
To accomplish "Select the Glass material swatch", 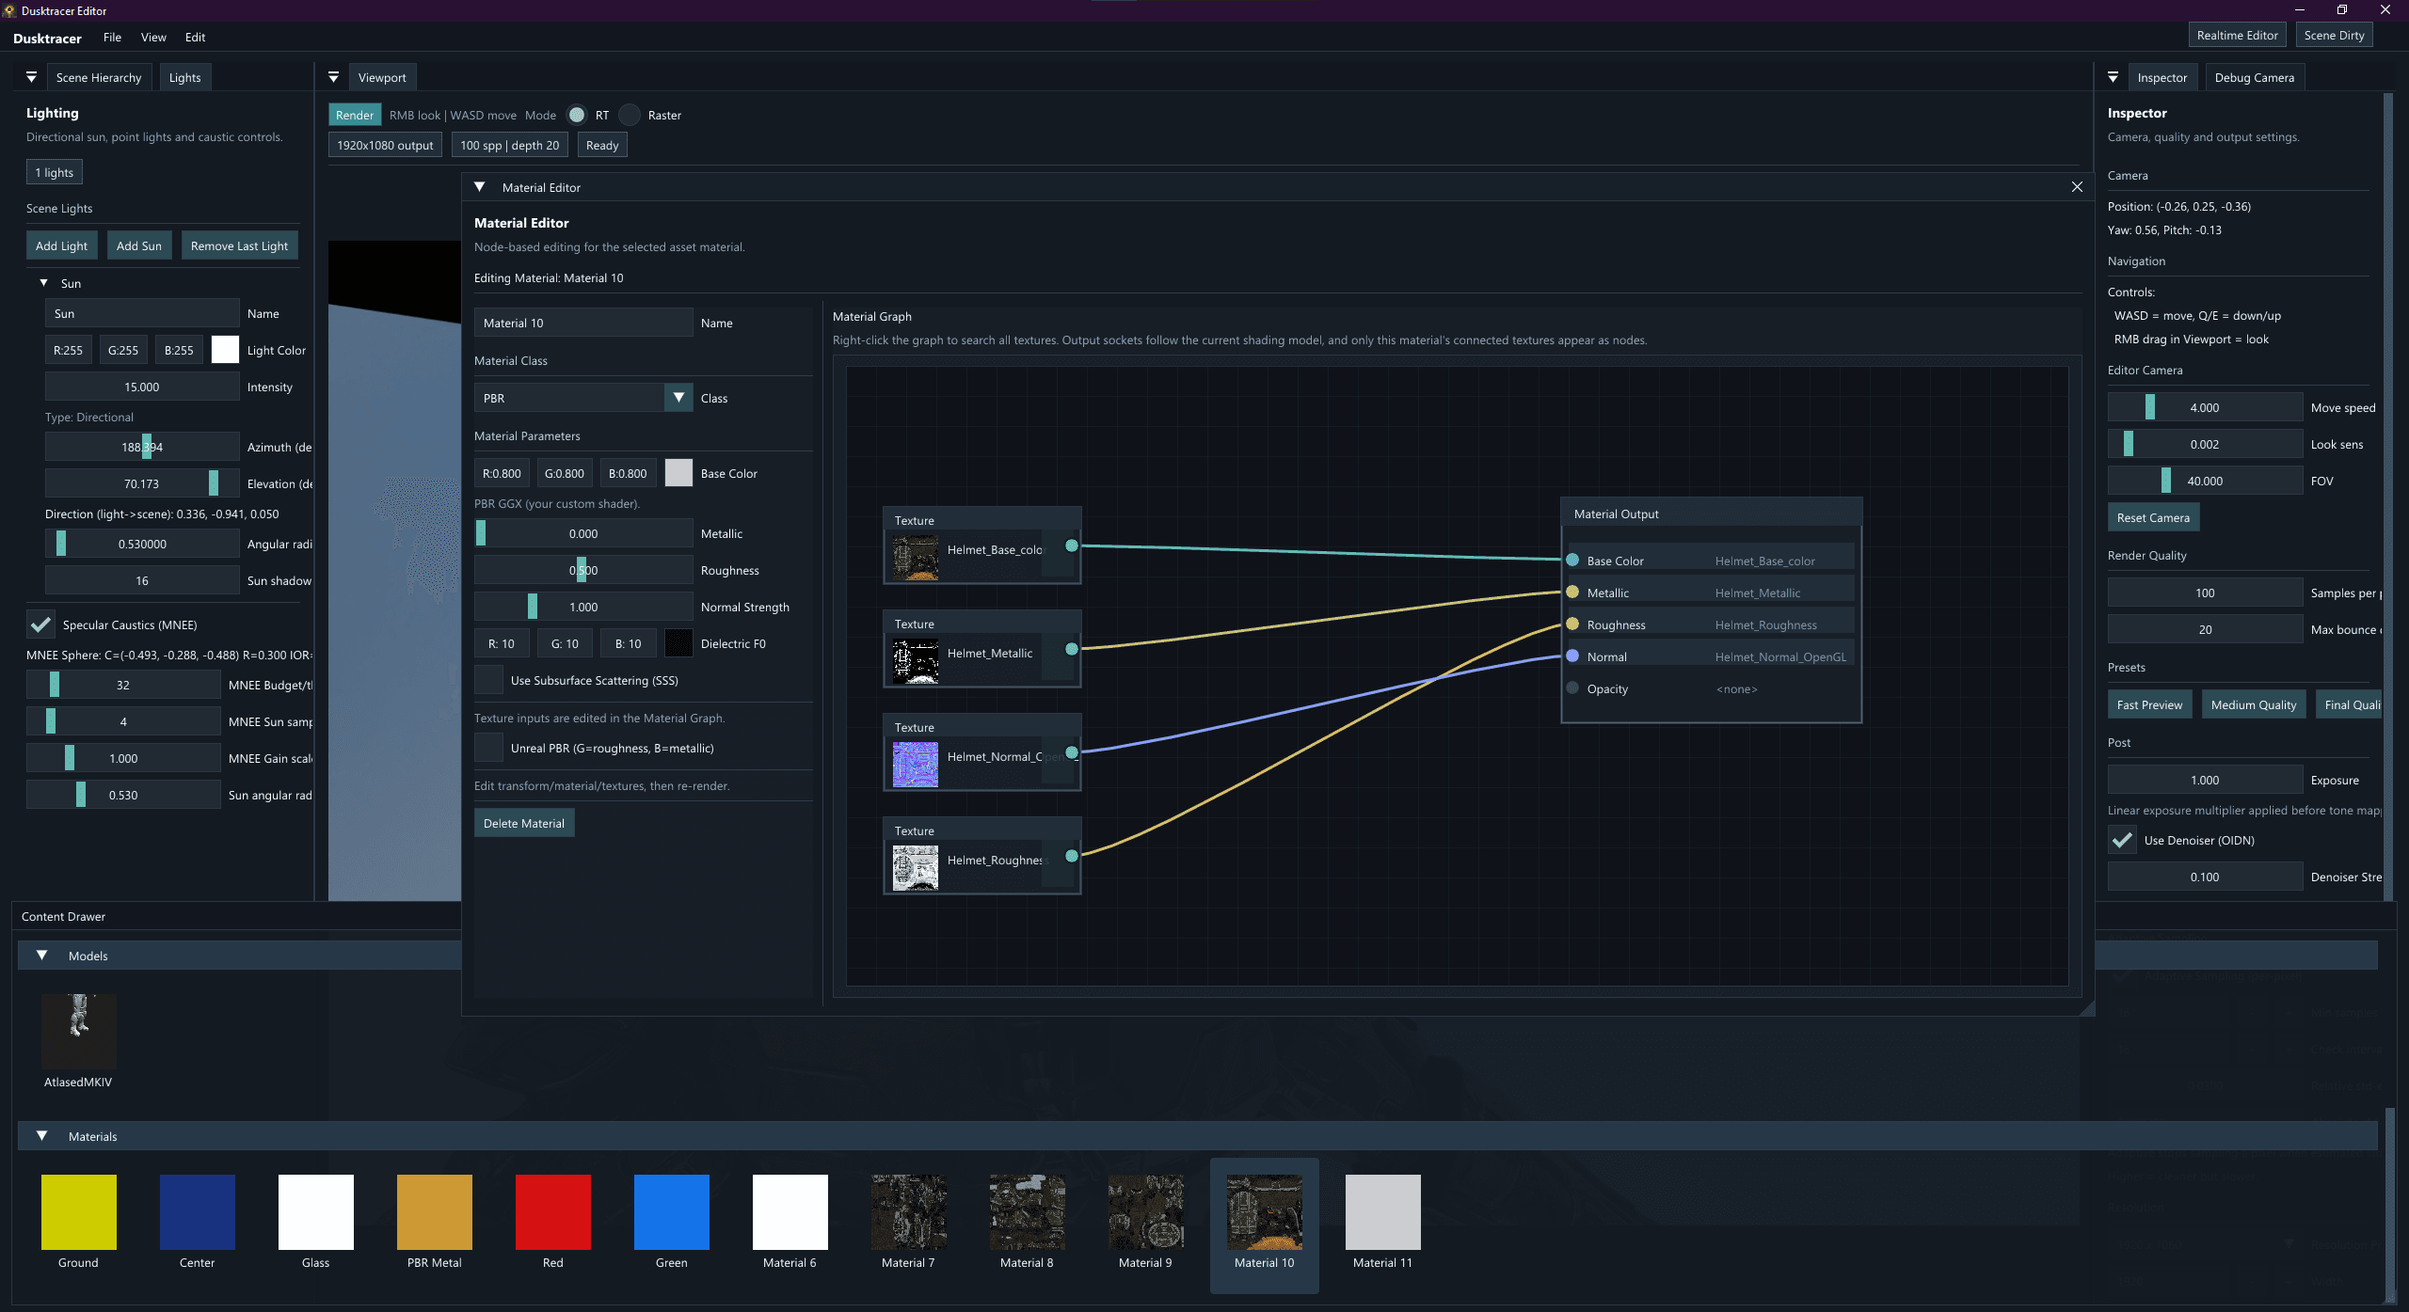I will [316, 1211].
